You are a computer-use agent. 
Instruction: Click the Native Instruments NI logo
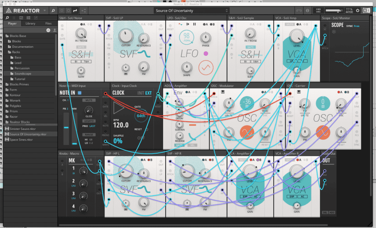pyautogui.click(x=366, y=11)
